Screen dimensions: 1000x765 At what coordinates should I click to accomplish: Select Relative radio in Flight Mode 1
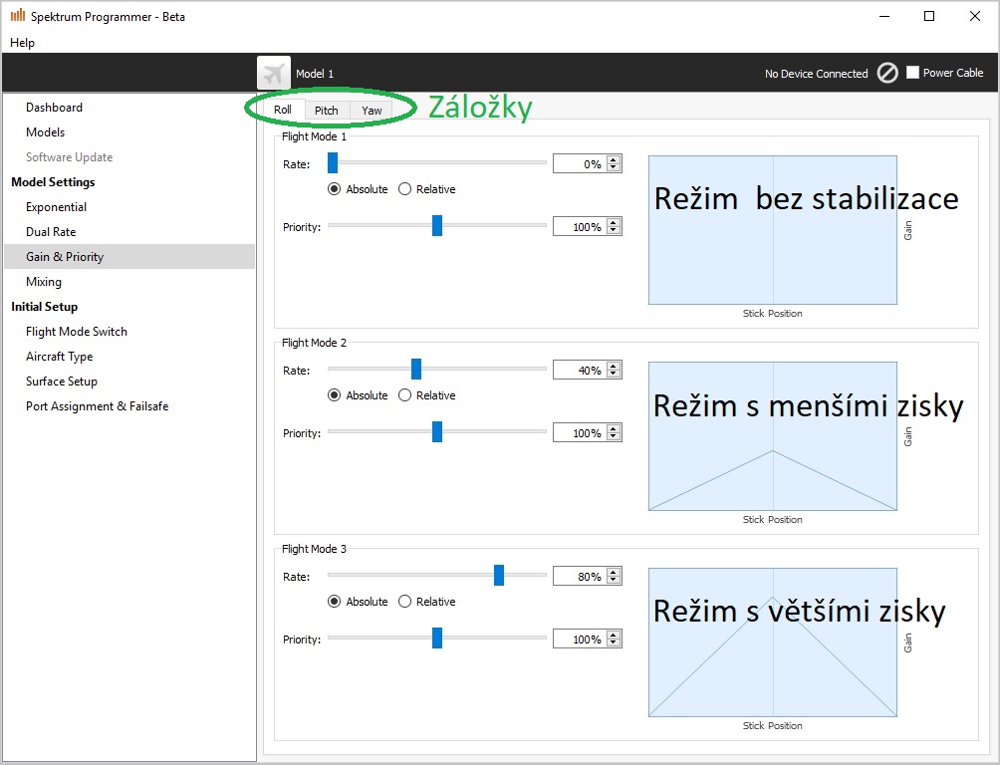pyautogui.click(x=405, y=189)
